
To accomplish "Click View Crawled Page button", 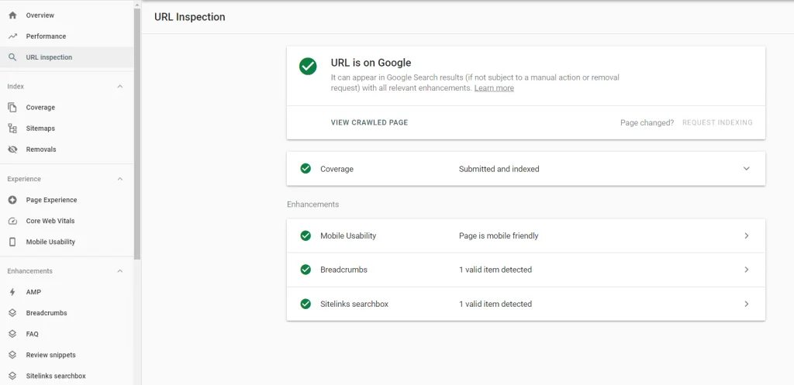I will tap(369, 122).
